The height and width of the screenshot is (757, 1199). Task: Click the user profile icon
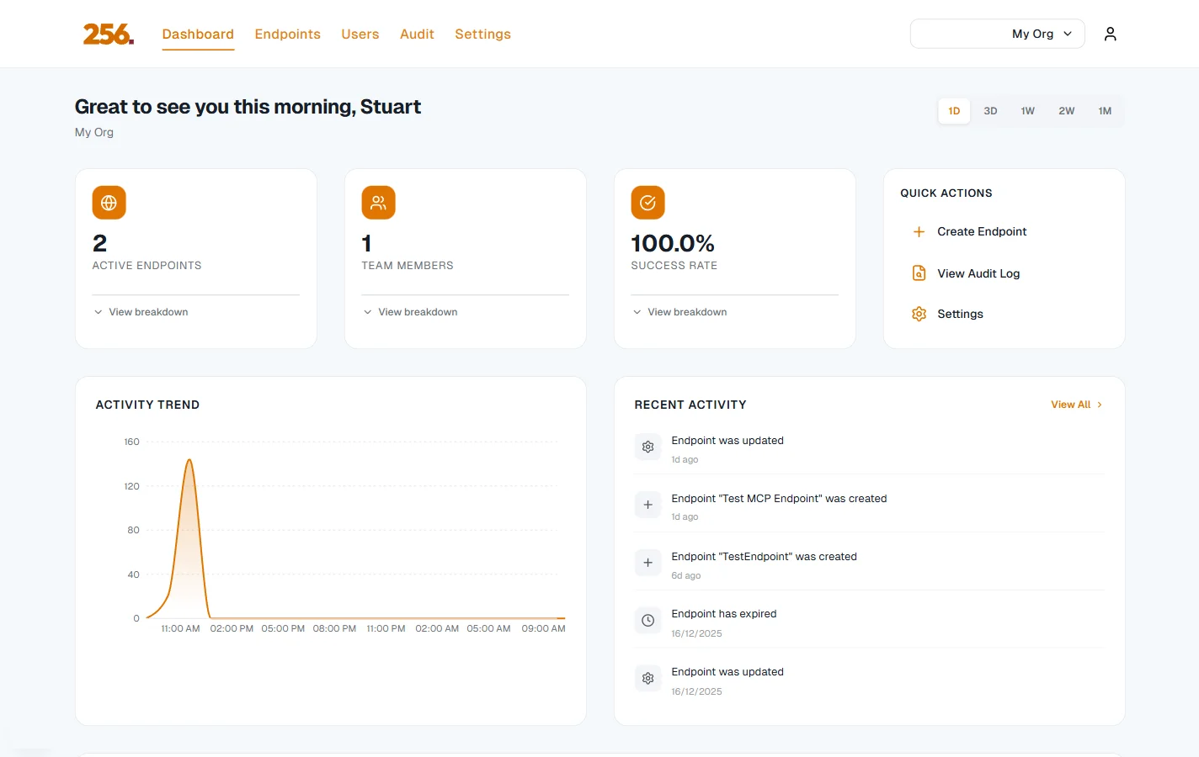coord(1110,34)
